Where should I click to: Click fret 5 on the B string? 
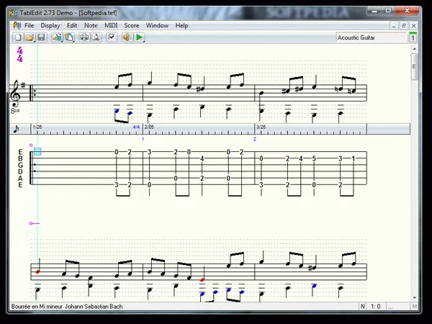tap(314, 158)
